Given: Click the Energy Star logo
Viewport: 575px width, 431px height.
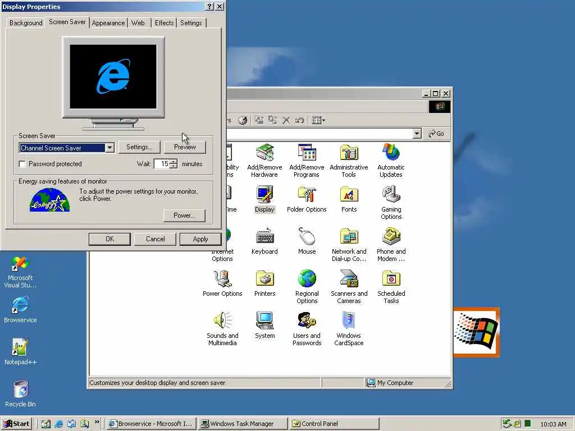Looking at the screenshot, I should pyautogui.click(x=49, y=200).
